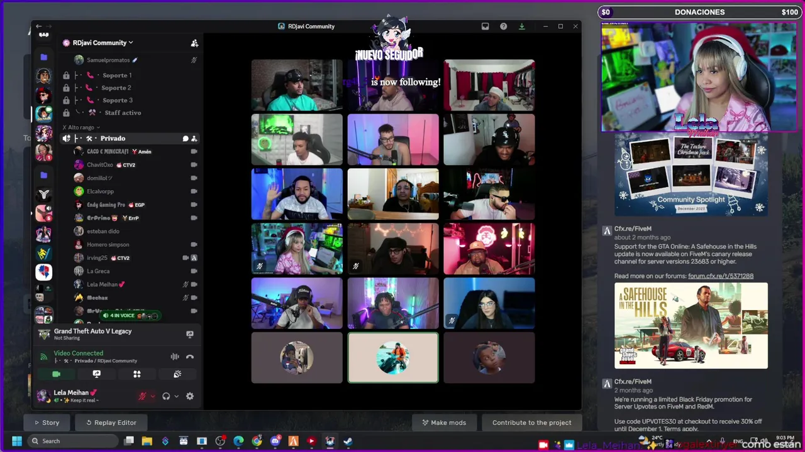Open Steam from the taskbar
Screen dimensions: 805x452
click(x=348, y=441)
